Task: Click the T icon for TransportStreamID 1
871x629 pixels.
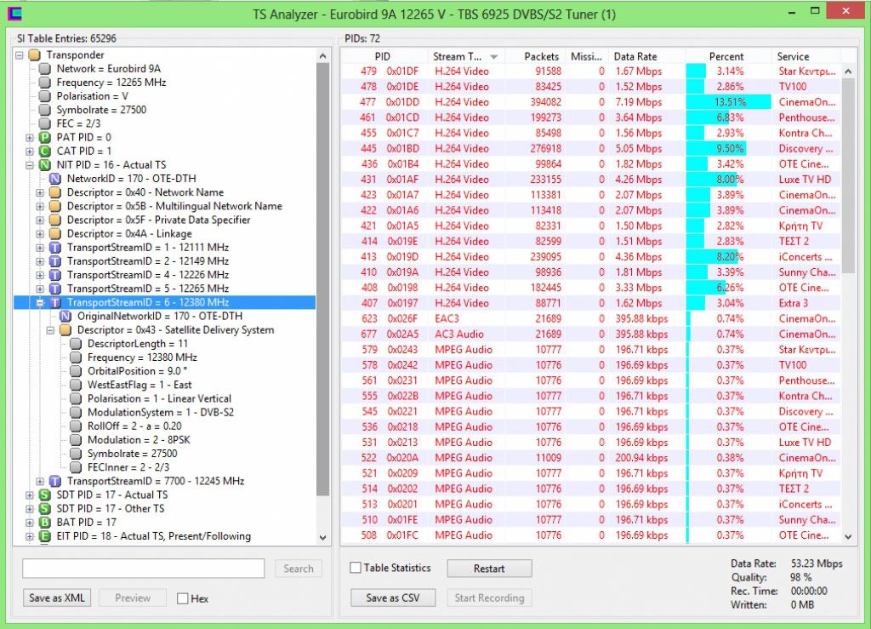Action: click(x=55, y=248)
